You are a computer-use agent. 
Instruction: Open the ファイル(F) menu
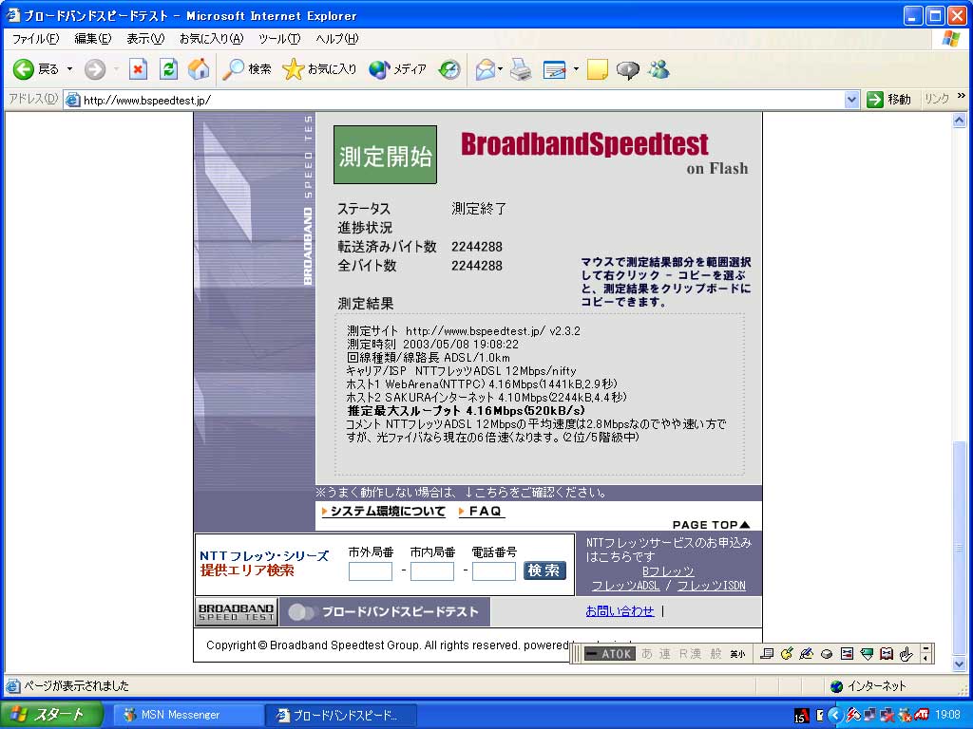point(35,38)
